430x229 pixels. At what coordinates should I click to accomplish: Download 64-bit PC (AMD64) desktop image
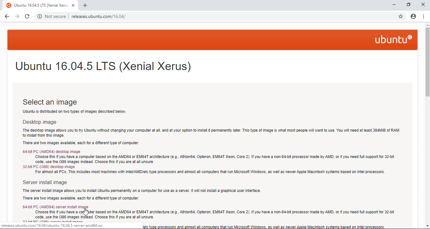[51, 152]
